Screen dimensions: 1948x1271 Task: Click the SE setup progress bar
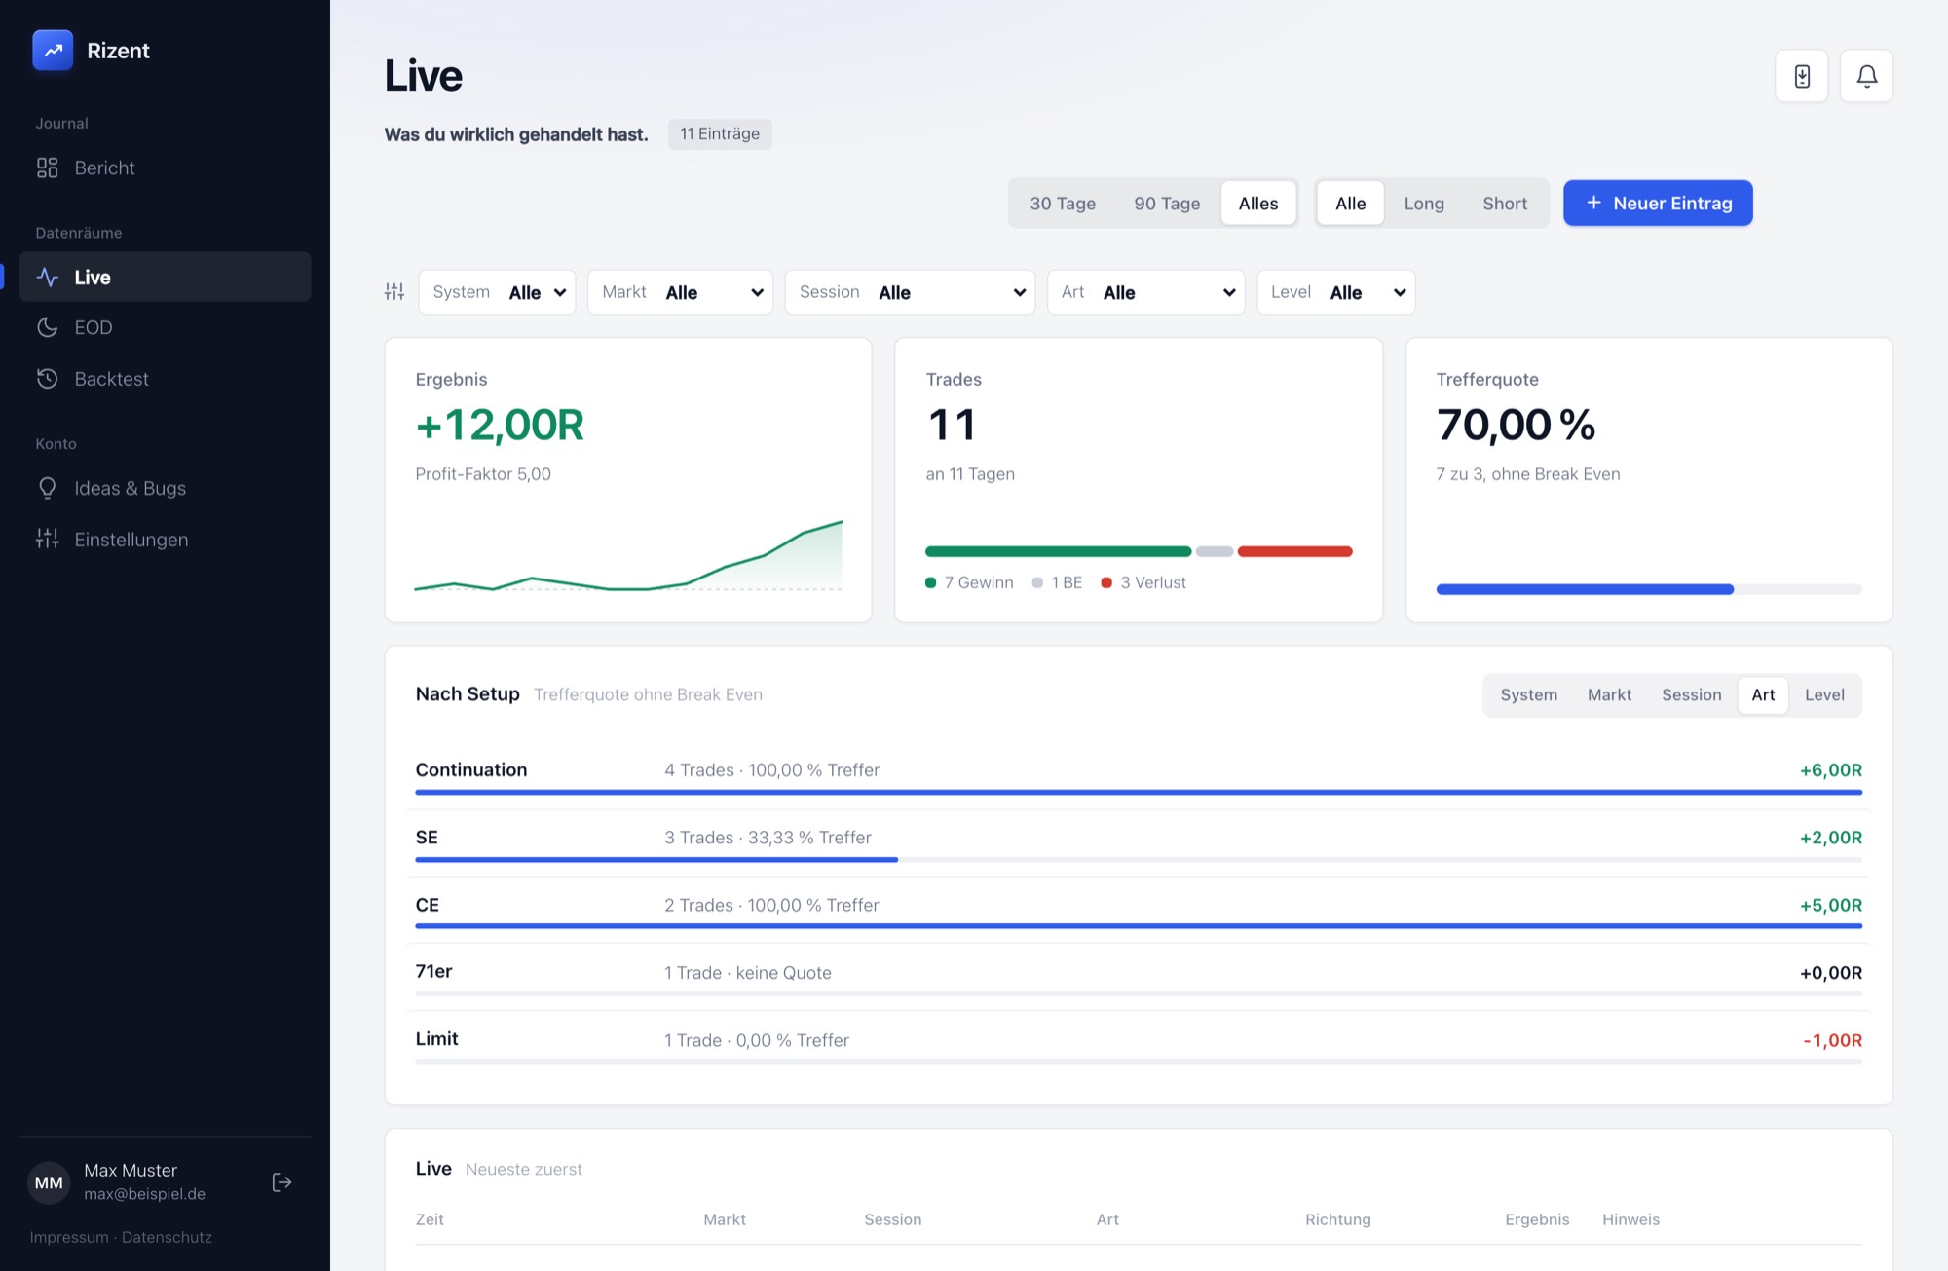[1139, 860]
